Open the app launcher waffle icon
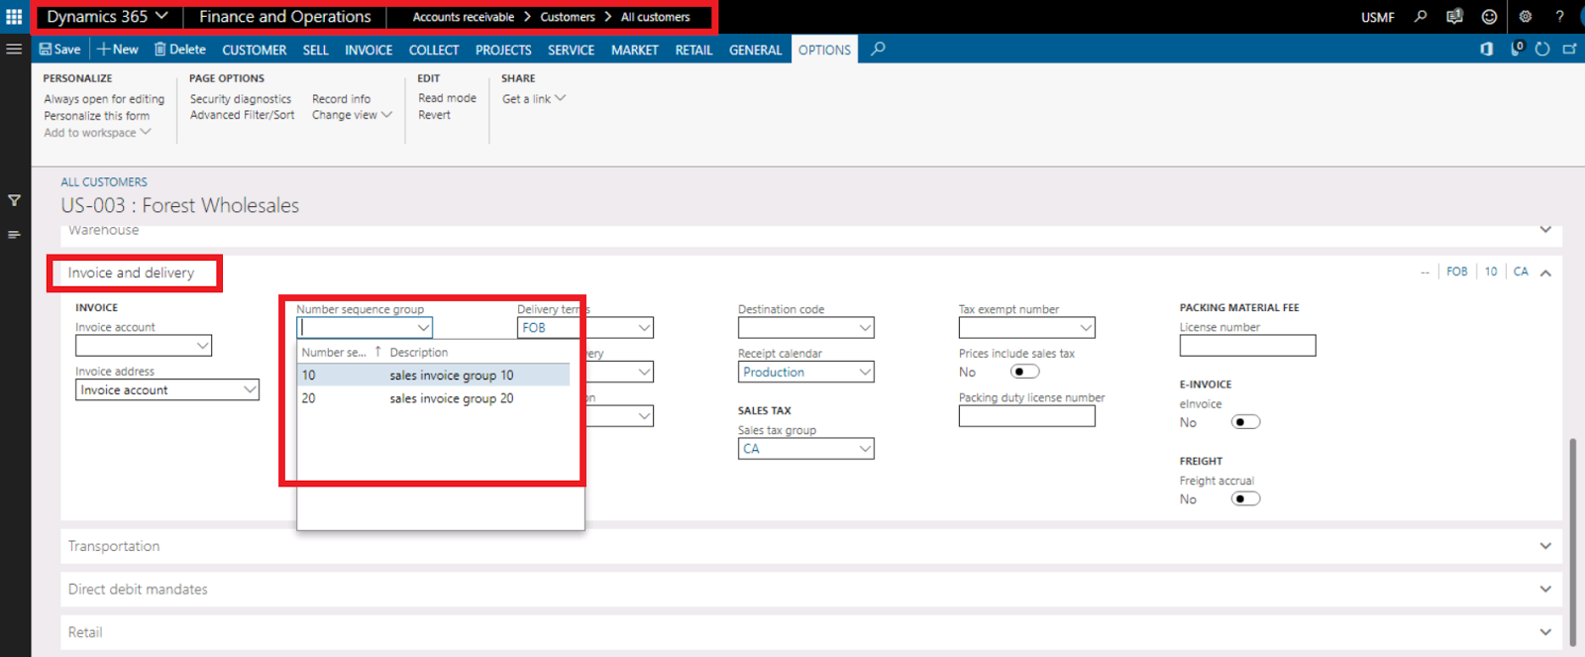Screen dimensions: 1585x657 14,17
